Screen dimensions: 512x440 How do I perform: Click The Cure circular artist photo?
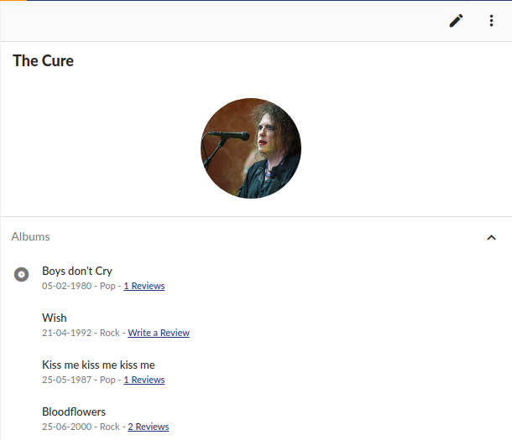point(251,148)
